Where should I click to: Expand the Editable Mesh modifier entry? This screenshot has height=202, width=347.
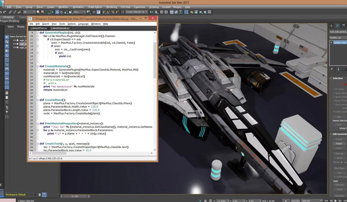331,43
